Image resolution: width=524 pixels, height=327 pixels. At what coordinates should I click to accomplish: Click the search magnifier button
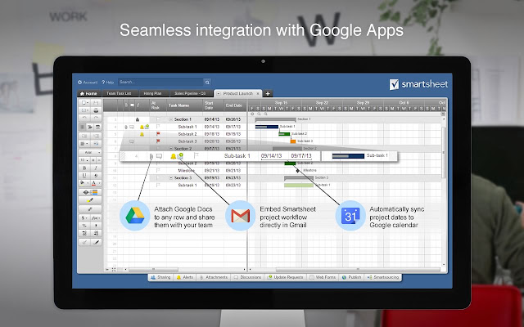point(207,82)
